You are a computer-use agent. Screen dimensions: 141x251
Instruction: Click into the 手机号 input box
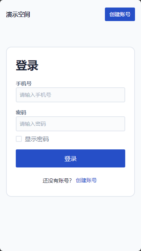click(x=70, y=95)
